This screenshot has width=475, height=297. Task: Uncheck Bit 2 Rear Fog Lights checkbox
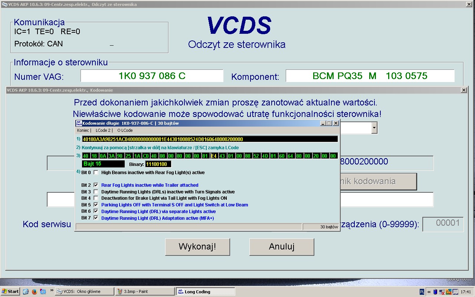96,185
